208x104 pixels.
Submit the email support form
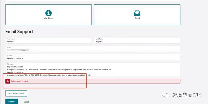click(x=11, y=102)
